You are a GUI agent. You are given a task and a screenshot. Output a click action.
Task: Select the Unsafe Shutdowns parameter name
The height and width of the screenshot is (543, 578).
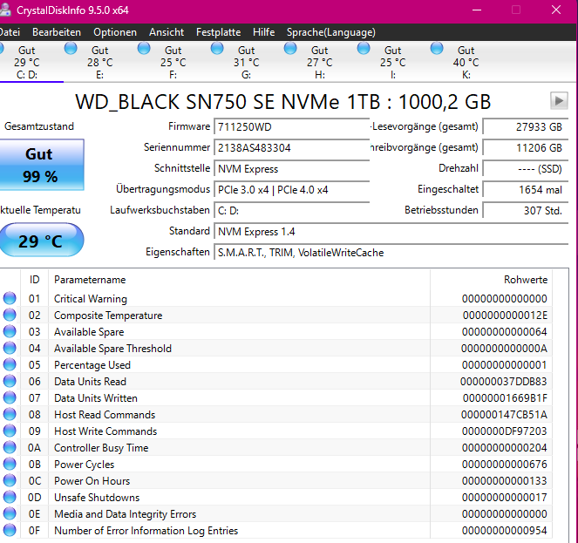click(x=97, y=498)
